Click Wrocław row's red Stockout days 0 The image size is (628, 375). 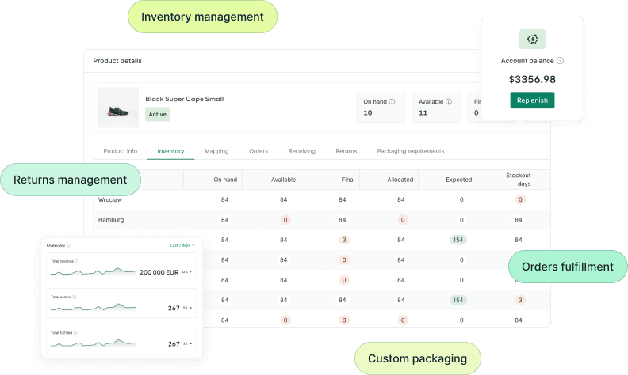click(520, 199)
